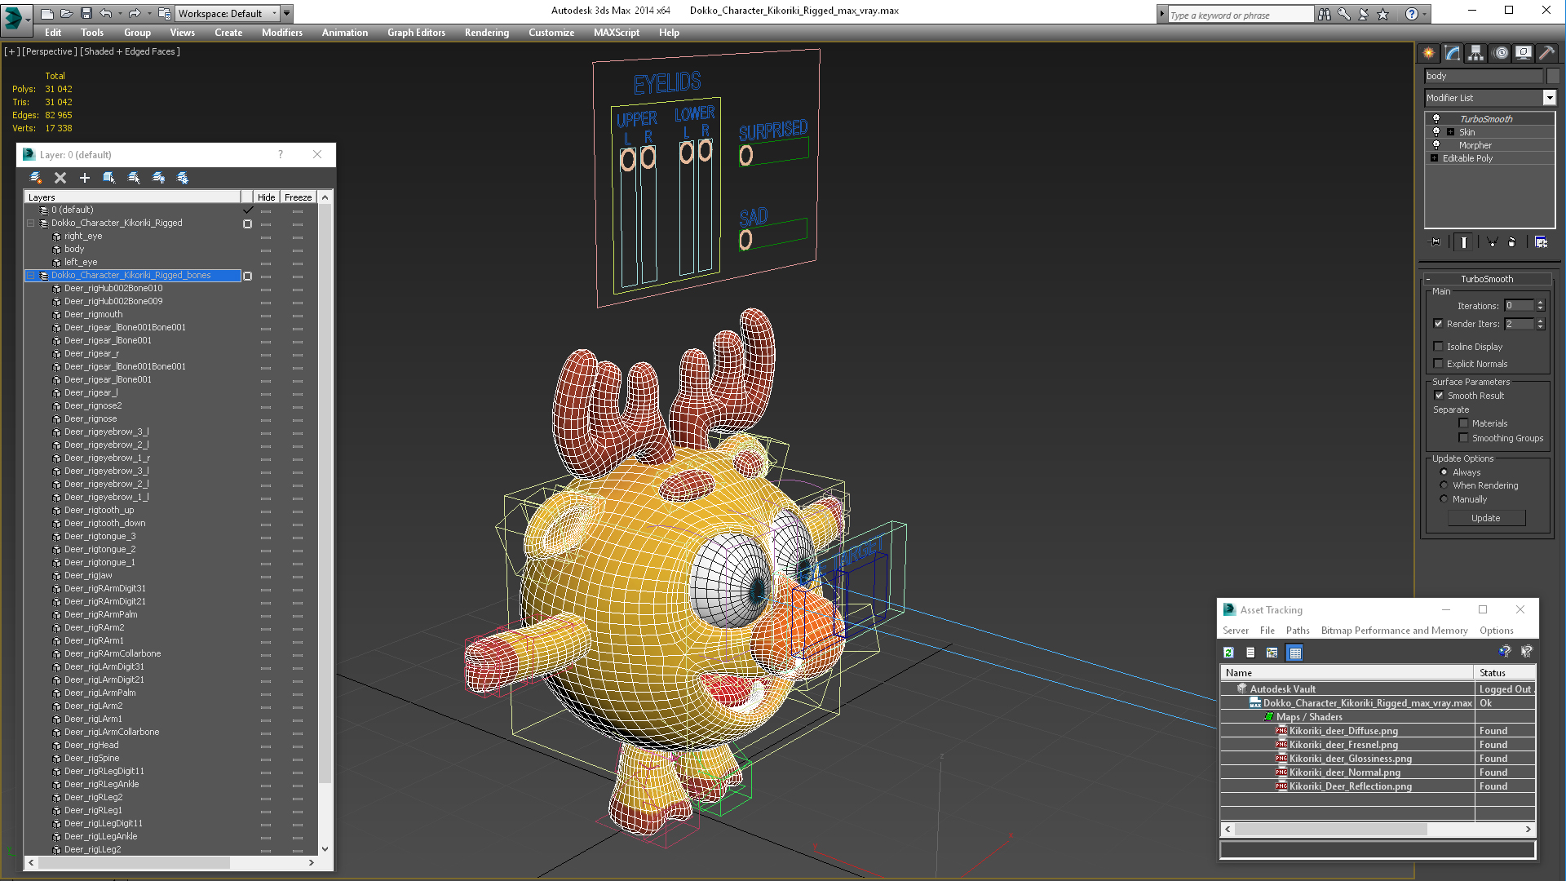Screen dimensions: 1566x881
Task: Open Paths menu in Asset Tracking
Action: (x=1298, y=631)
